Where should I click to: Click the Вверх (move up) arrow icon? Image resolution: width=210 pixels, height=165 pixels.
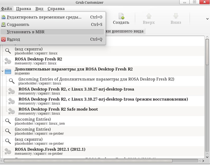pyautogui.click(x=149, y=16)
